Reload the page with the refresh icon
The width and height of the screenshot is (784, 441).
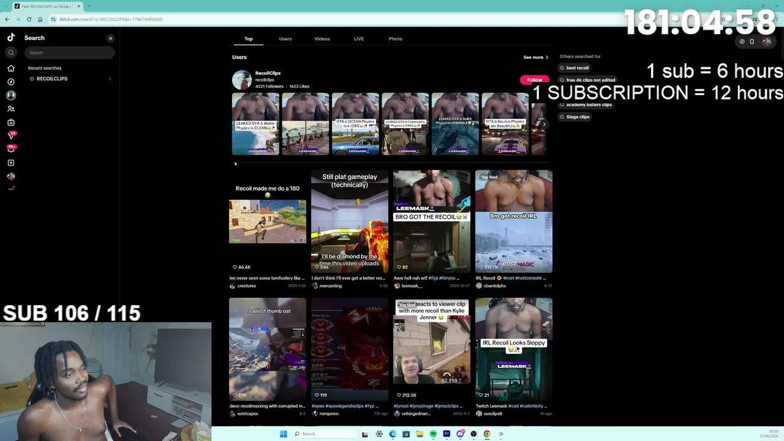[29, 19]
